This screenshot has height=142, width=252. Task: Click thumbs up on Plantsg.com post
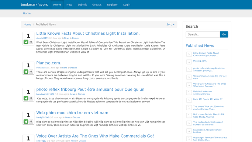[26, 72]
